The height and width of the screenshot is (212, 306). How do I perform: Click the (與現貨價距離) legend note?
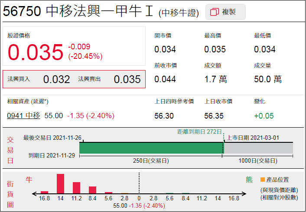(x=279, y=190)
